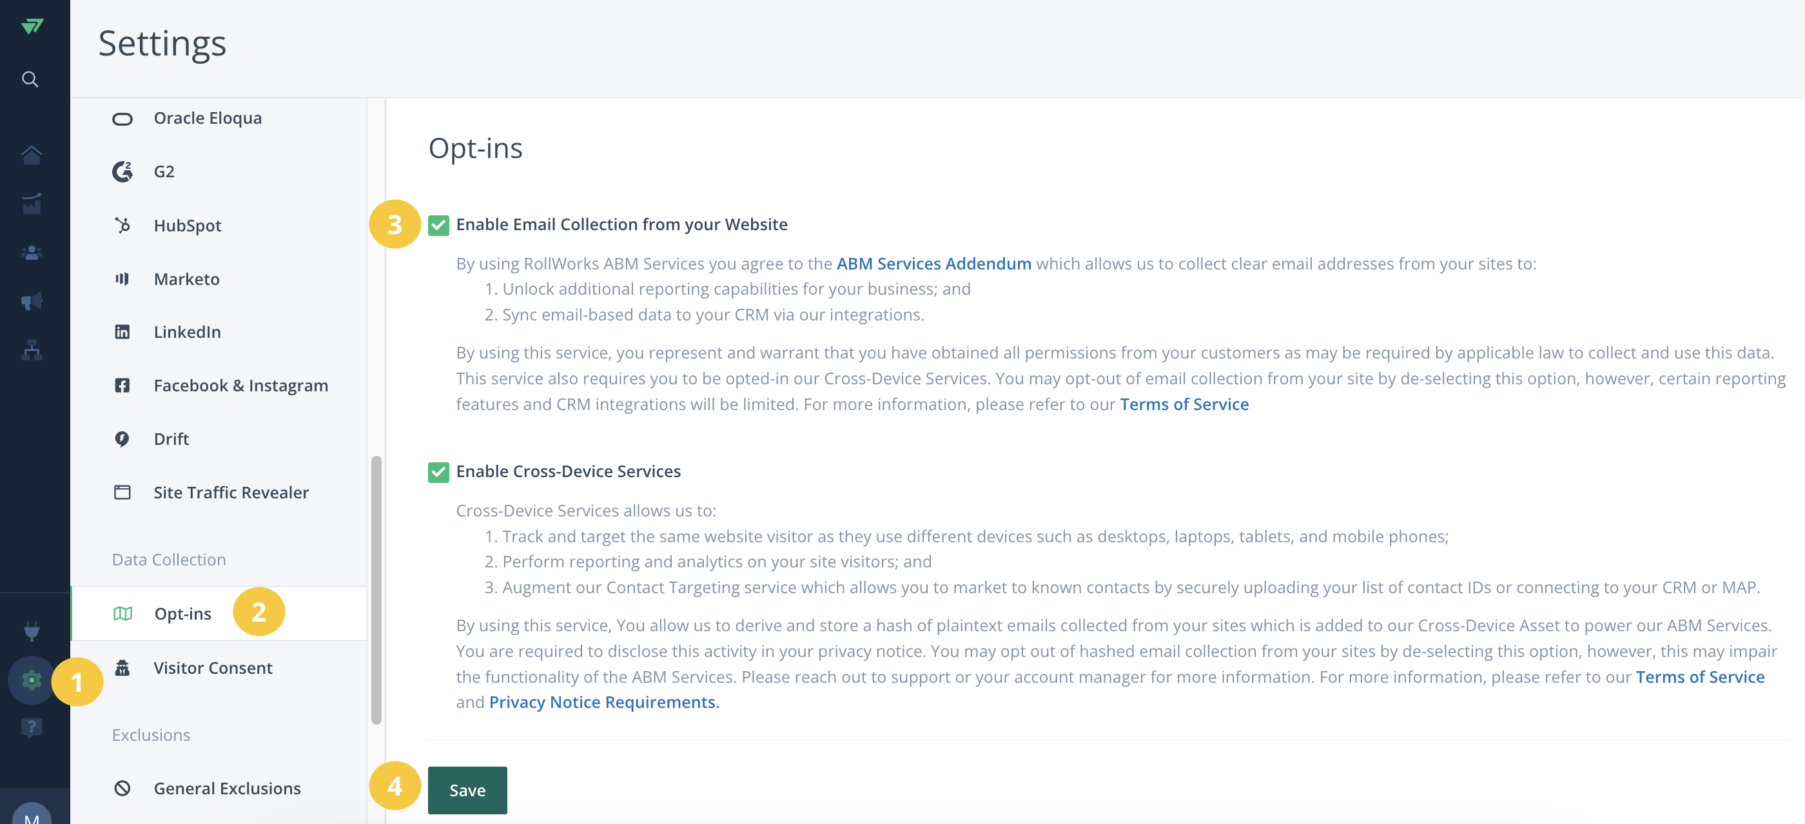The height and width of the screenshot is (824, 1805).
Task: Open the integrations plug icon in sidebar
Action: [x=32, y=631]
